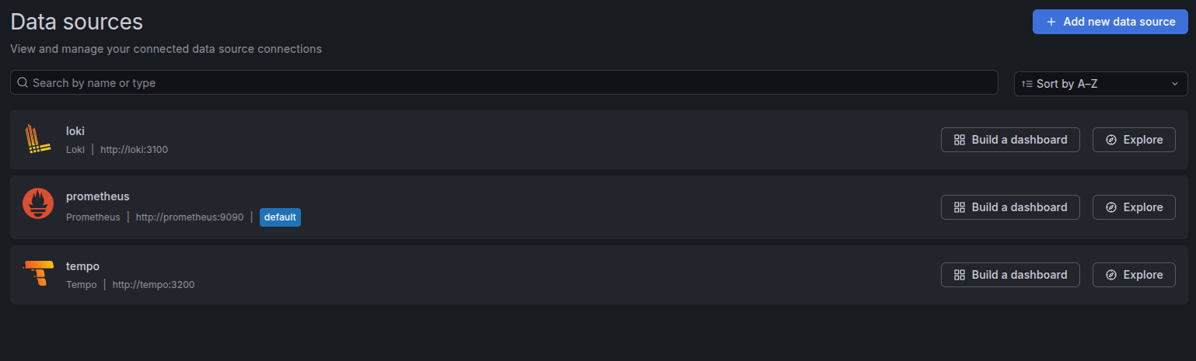
Task: Add a new data source
Action: click(1110, 22)
